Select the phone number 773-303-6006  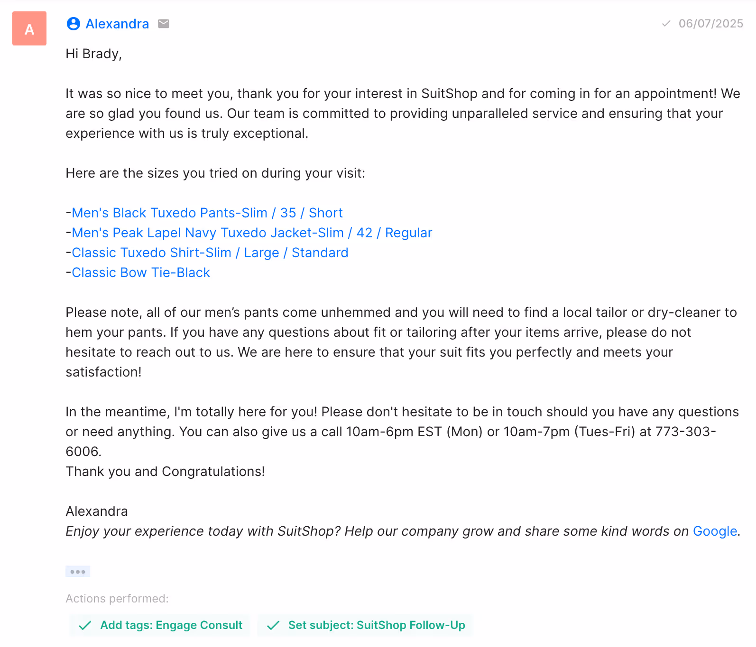(686, 431)
